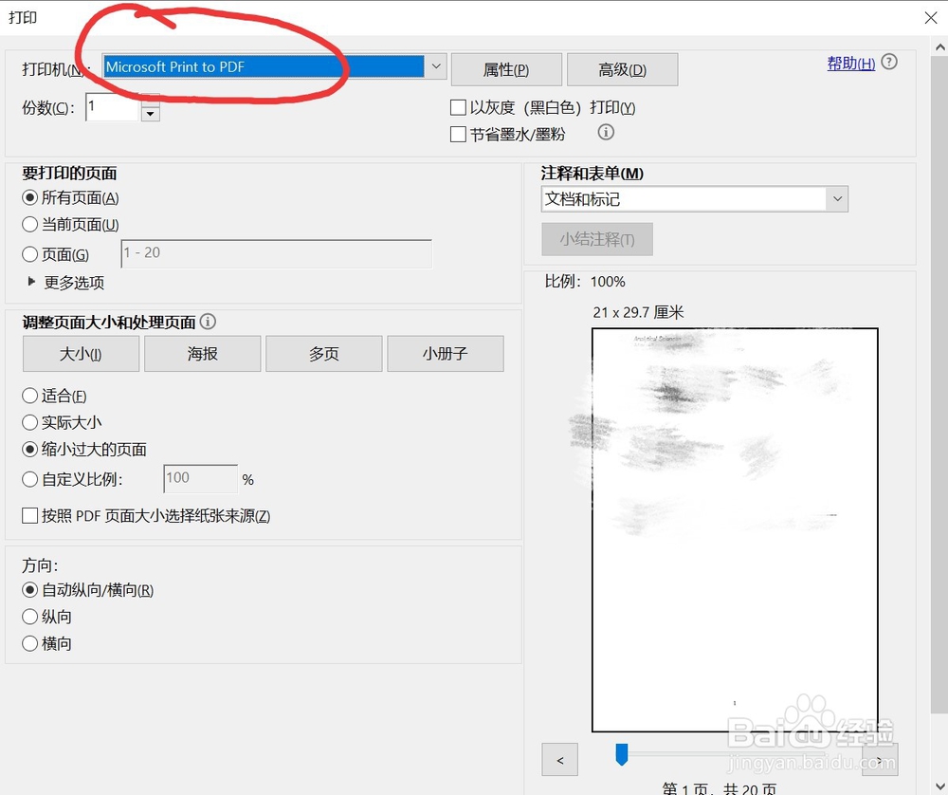Click the previous page arrow under the preview

point(559,760)
